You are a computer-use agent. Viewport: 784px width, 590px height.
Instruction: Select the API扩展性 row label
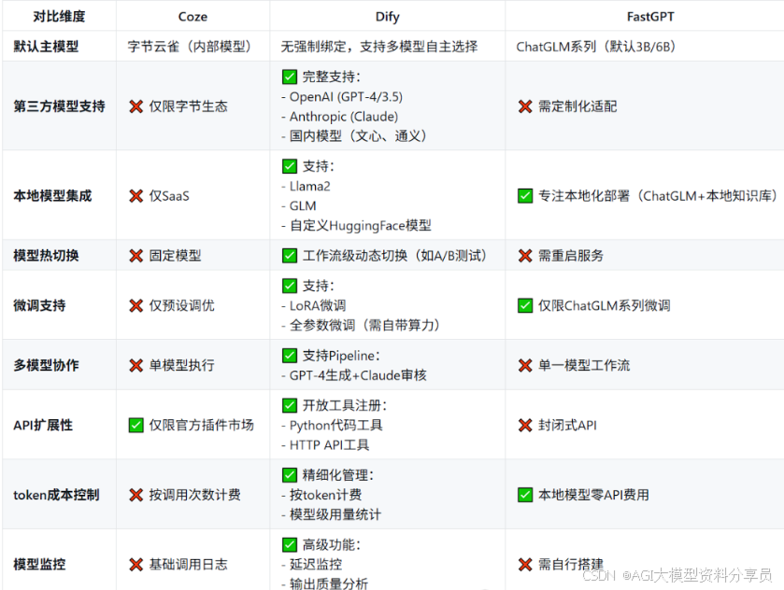43,425
